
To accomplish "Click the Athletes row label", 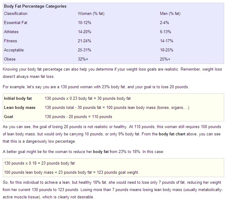I will coord(11,32).
